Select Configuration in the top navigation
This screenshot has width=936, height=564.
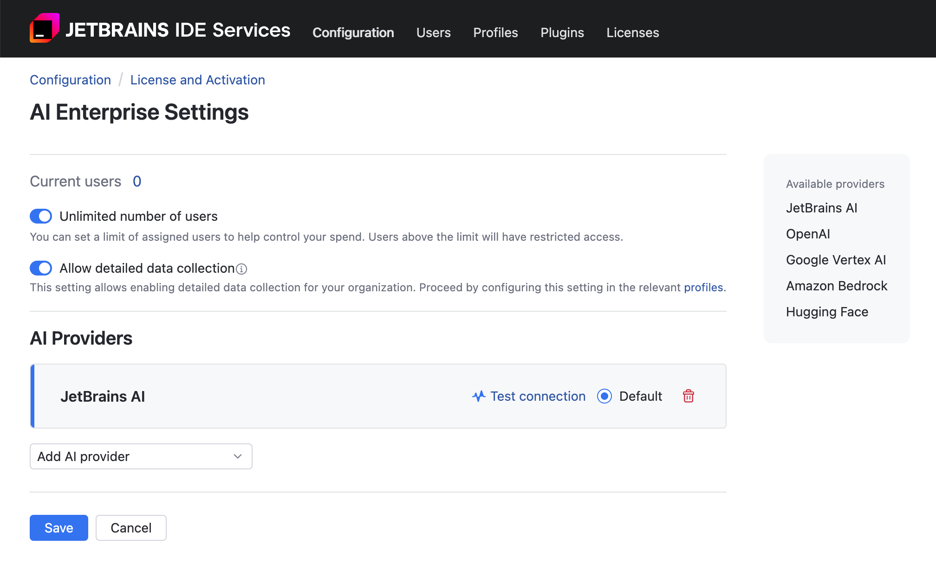[353, 32]
